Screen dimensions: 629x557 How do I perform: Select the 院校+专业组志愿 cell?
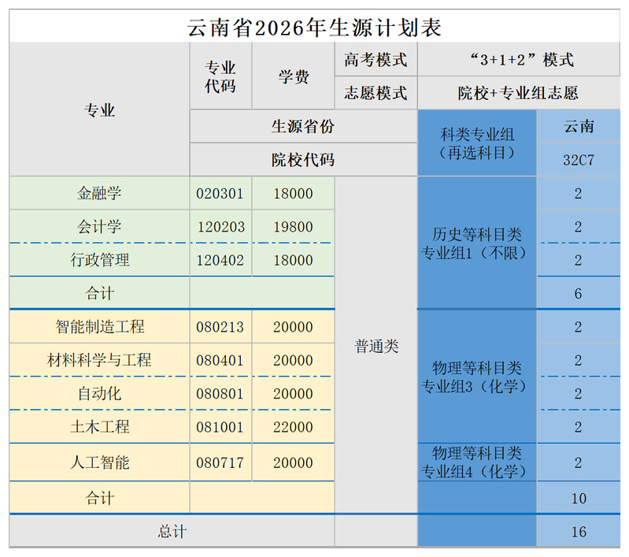click(519, 93)
